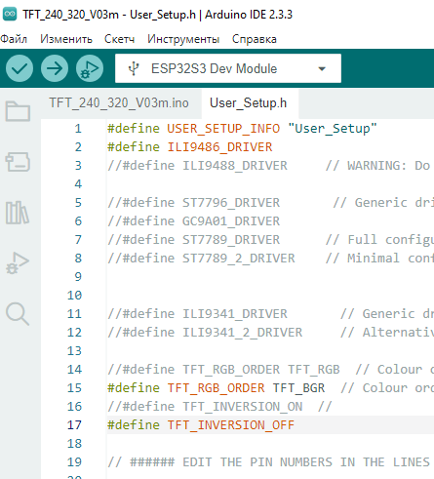Image resolution: width=434 pixels, height=479 pixels.
Task: Click the commented GC9A01_DRIVER line
Action: [x=193, y=221]
